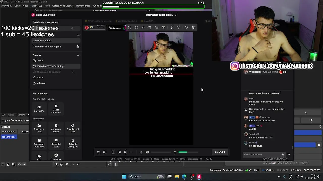Viewport: 323px width, 181px height.
Task: Move the source layer down
Action: coord(178,27)
